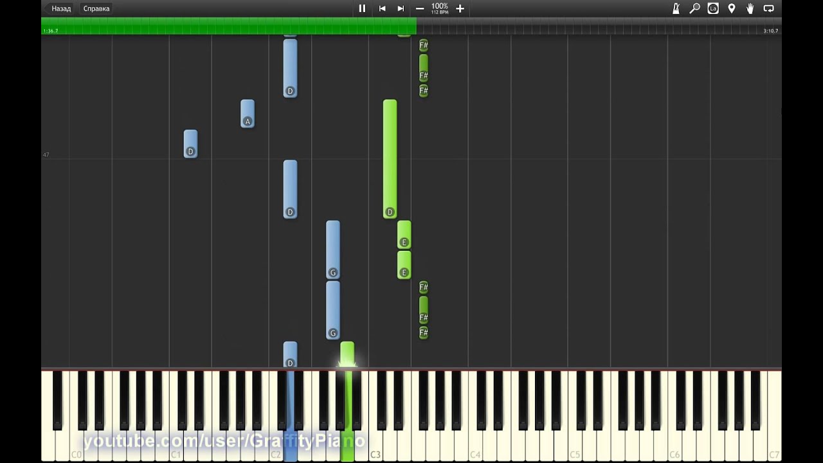
Task: Play the highlighted blue piano key
Action: click(290, 415)
